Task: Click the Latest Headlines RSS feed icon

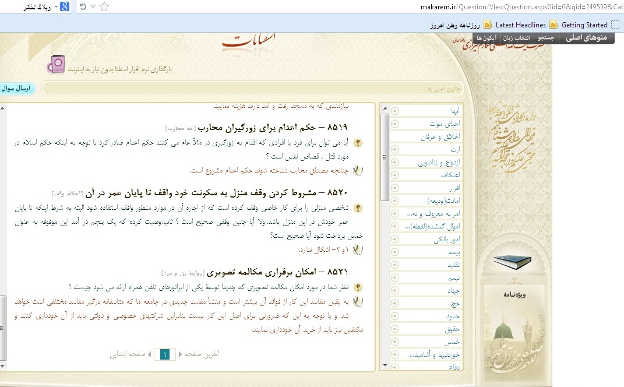Action: tap(553, 24)
